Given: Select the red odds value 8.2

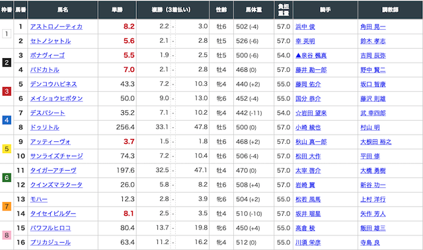Looking at the screenshot, I should click(129, 26).
